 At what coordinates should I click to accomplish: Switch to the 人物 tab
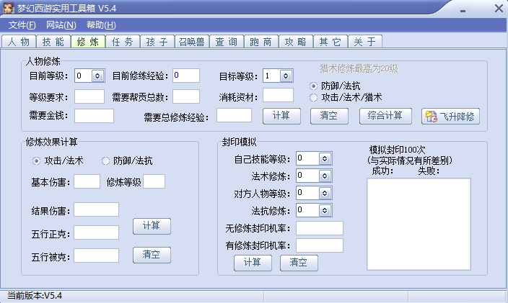pyautogui.click(x=19, y=42)
